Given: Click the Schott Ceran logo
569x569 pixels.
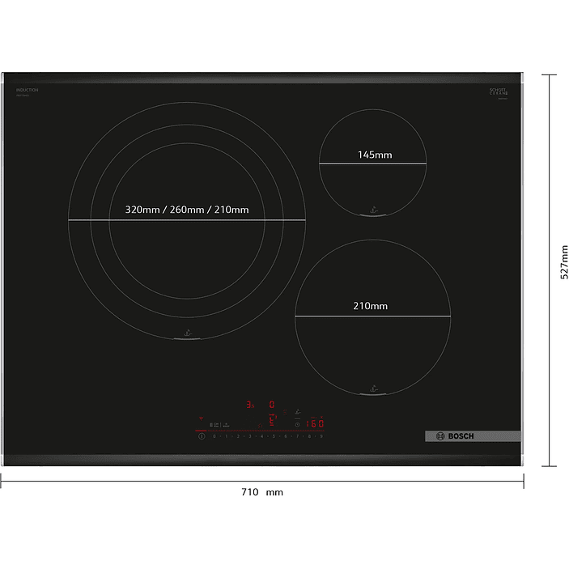Looking at the screenshot, I should pyautogui.click(x=496, y=92).
